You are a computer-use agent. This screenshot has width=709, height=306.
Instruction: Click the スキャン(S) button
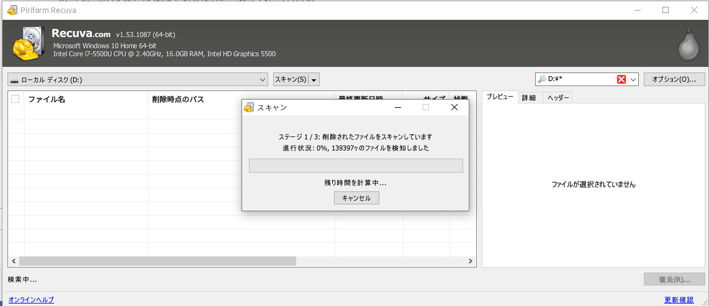click(x=291, y=79)
